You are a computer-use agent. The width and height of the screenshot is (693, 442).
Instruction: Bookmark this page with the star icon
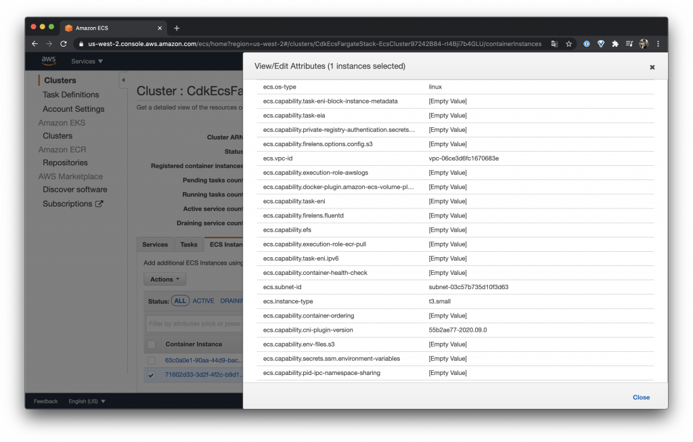[x=568, y=44]
